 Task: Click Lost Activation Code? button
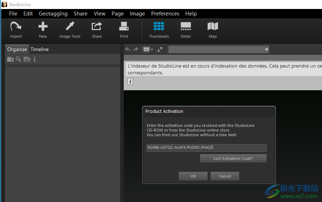[233, 158]
